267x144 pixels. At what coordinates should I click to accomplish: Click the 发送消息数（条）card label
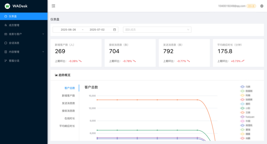tap(173, 45)
